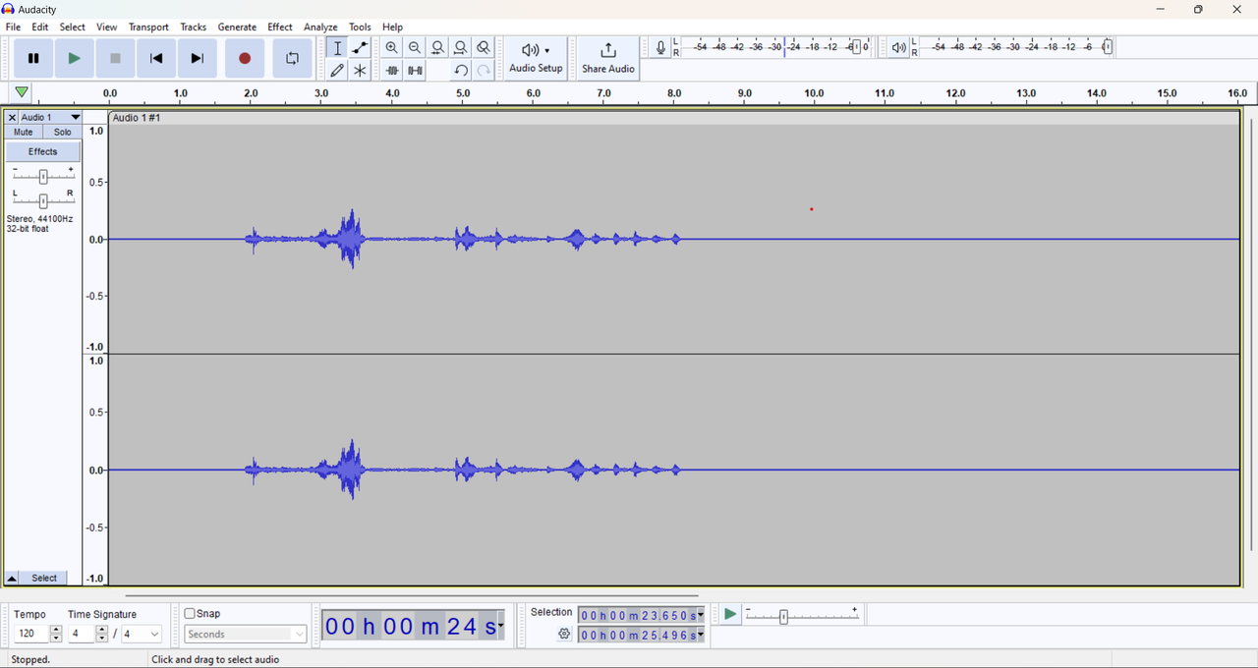
Task: Open the Generate menu
Action: [237, 28]
